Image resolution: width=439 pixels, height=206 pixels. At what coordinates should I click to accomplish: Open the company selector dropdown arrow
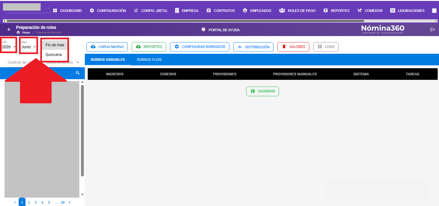(x=48, y=8)
